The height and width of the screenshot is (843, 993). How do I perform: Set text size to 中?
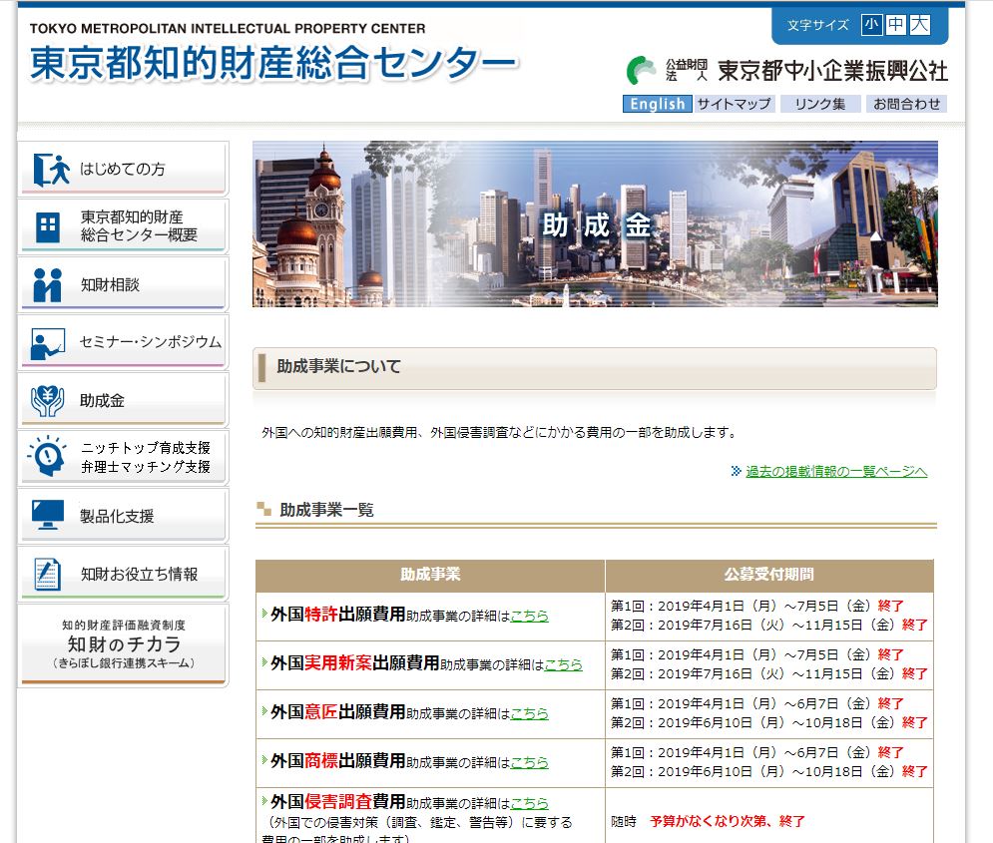click(x=895, y=25)
